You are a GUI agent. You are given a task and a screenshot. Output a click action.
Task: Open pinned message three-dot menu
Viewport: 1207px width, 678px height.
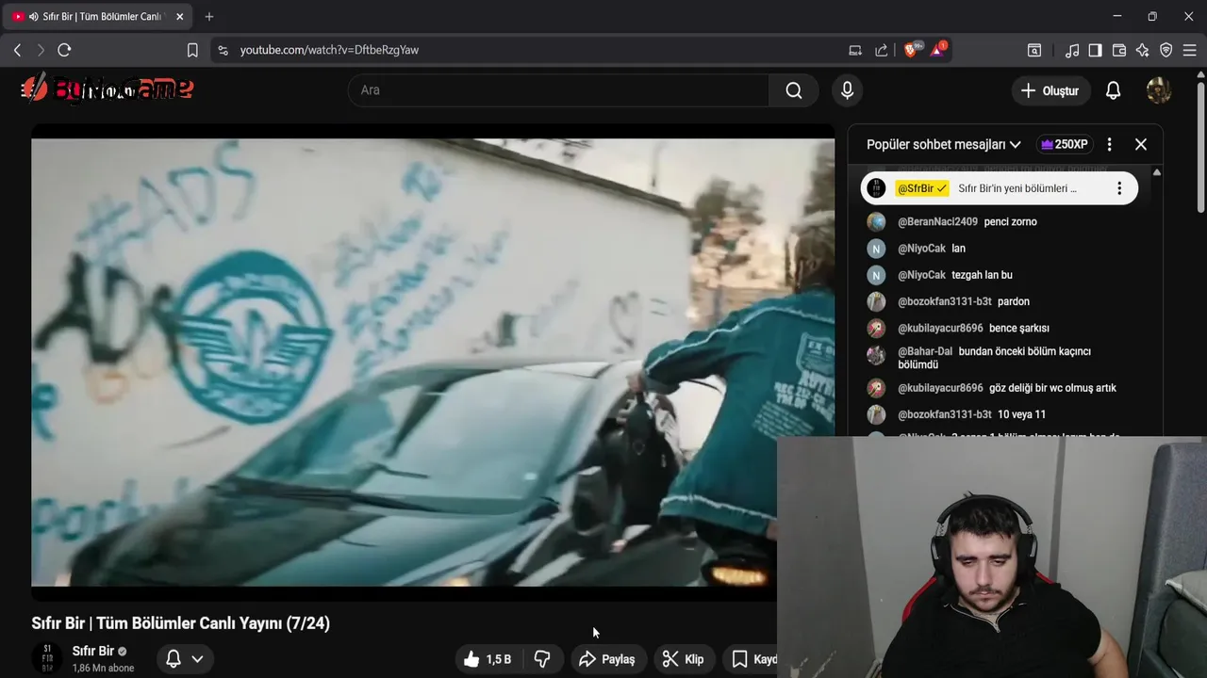pos(1119,188)
